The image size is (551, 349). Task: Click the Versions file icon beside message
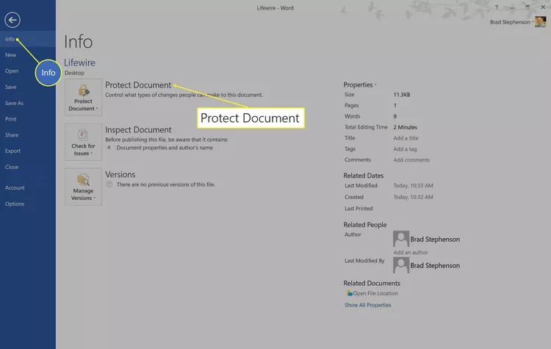coord(109,184)
